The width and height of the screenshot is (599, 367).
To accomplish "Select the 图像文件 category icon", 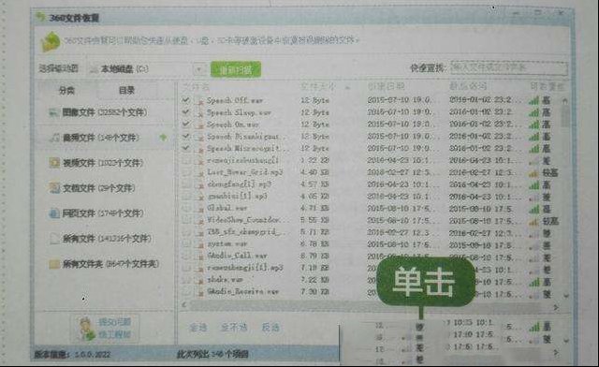I will (x=53, y=112).
